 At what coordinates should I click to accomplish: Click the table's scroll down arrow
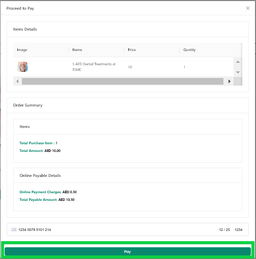click(x=238, y=72)
